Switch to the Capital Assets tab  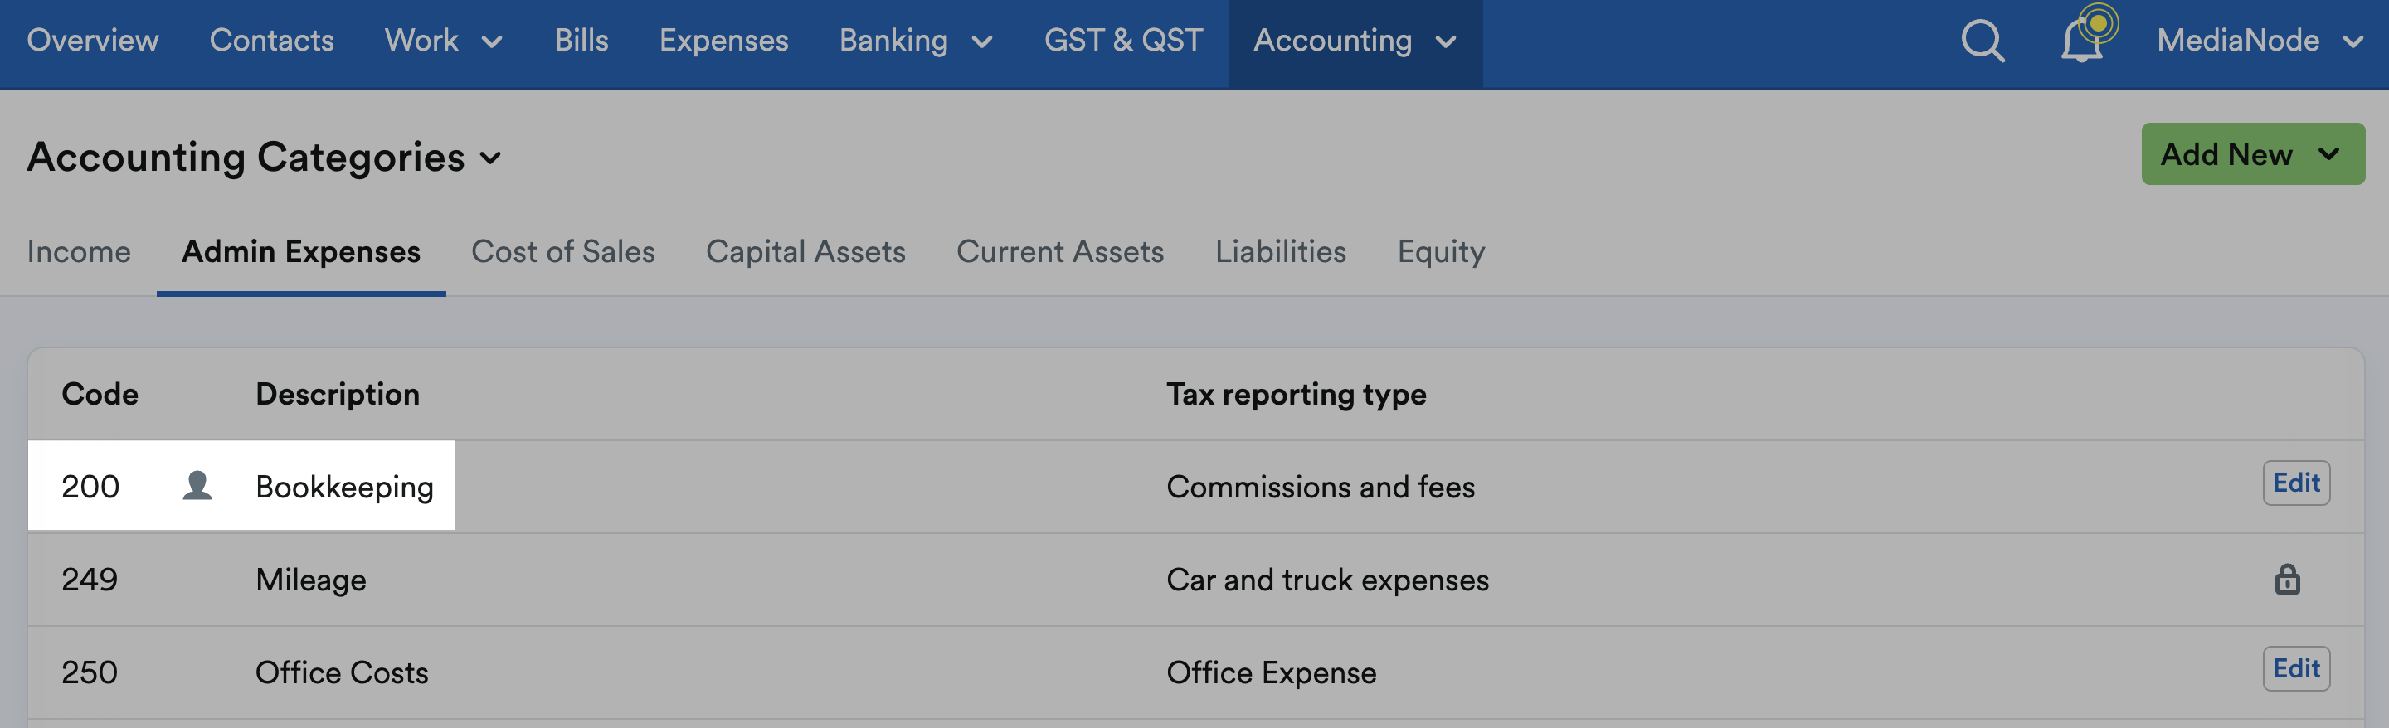pyautogui.click(x=805, y=251)
